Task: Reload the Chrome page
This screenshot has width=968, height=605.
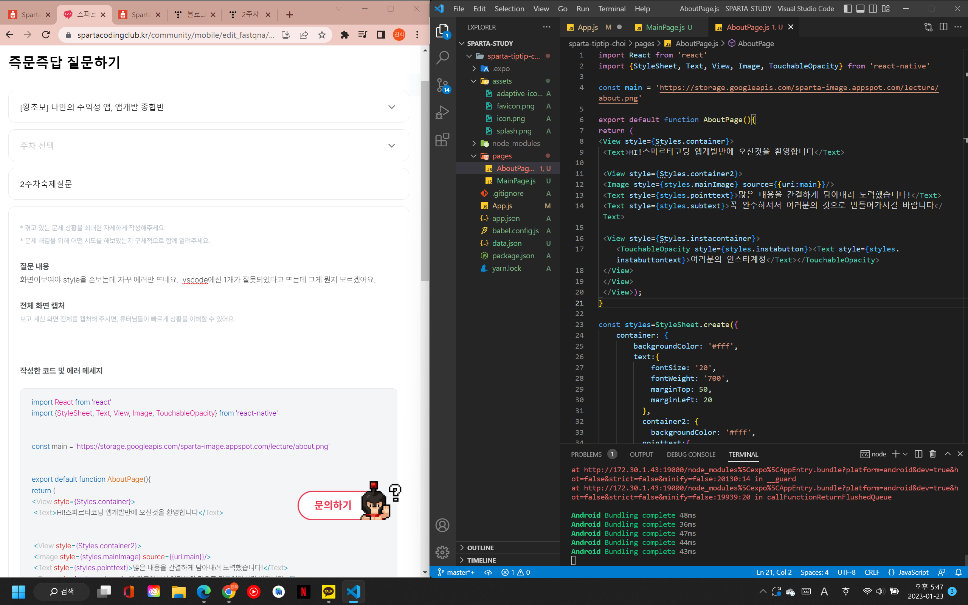Action: pyautogui.click(x=46, y=35)
